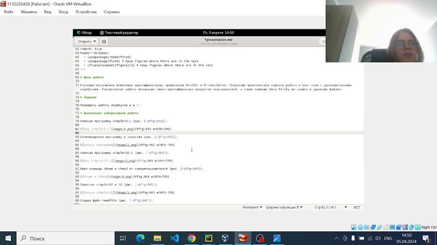Click the Открыть button in the editor
Image resolution: width=437 pixels, height=245 pixels.
pos(84,42)
